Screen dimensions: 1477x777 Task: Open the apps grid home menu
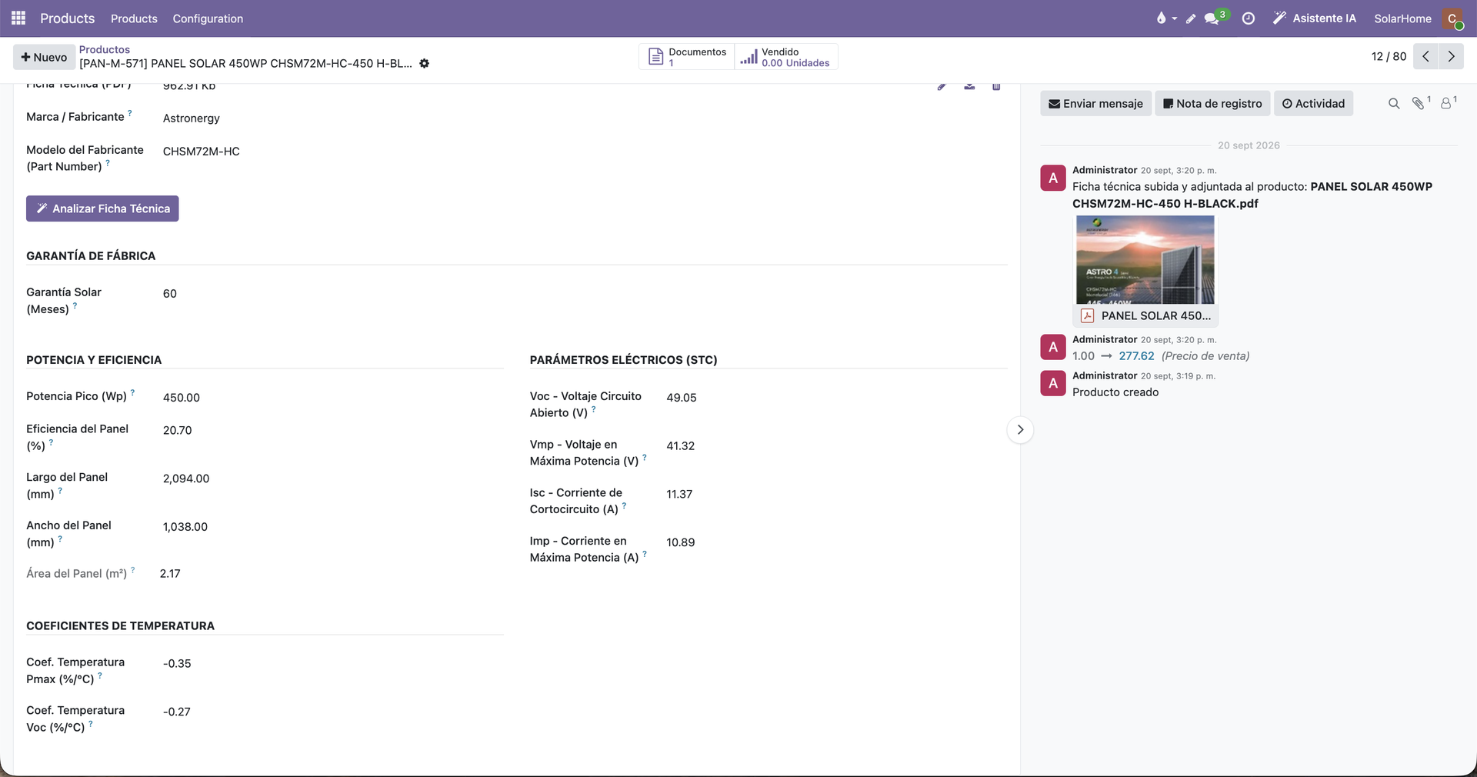[18, 18]
